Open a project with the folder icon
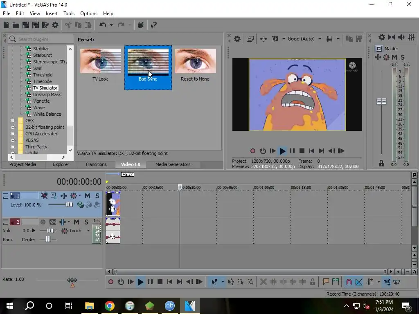The image size is (419, 314). click(x=16, y=25)
